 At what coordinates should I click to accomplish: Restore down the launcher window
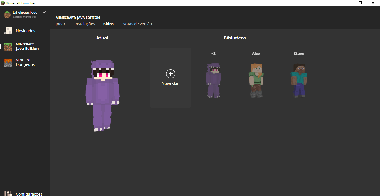(360, 3)
